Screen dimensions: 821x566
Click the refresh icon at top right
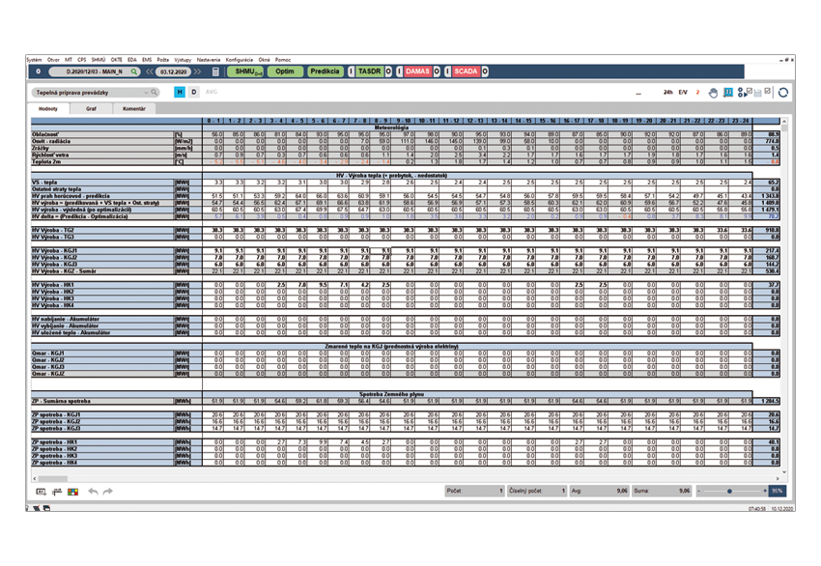point(782,92)
